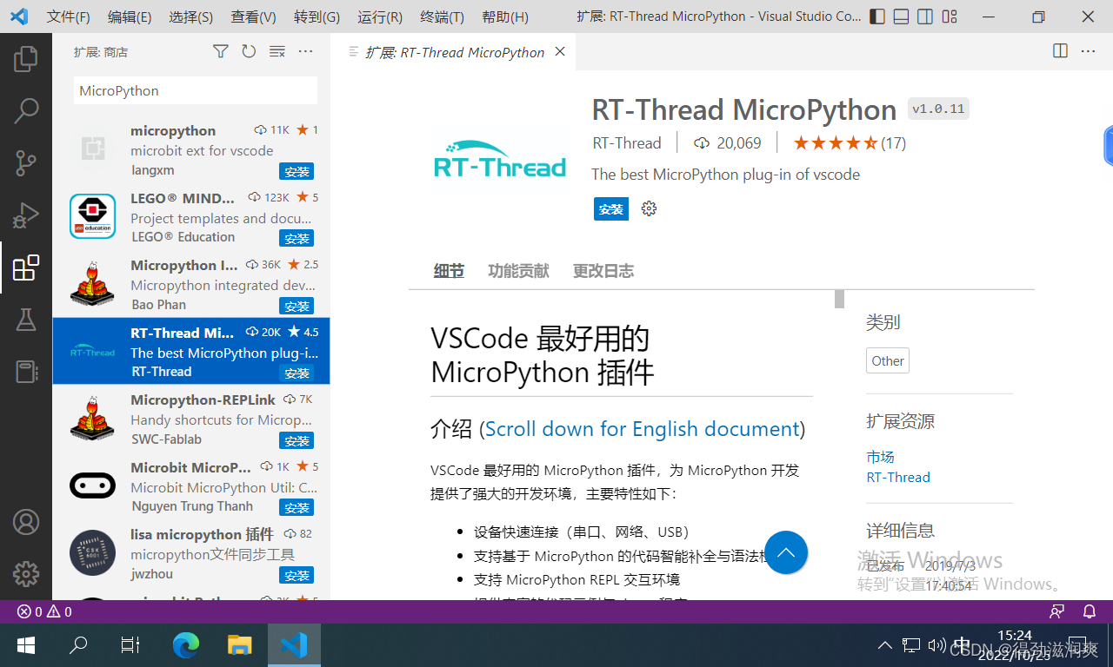Toggle primary side bar layout icon
The height and width of the screenshot is (667, 1113).
tap(877, 17)
